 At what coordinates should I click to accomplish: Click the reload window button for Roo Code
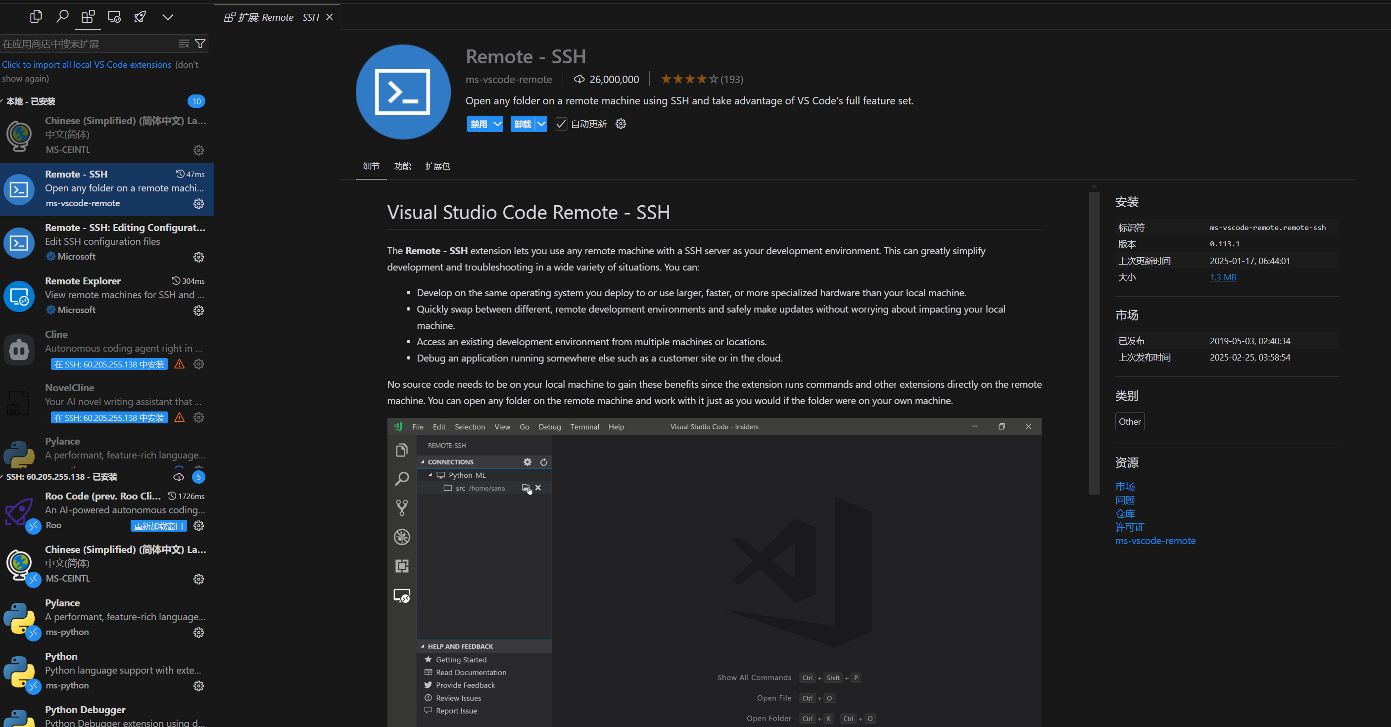tap(158, 526)
